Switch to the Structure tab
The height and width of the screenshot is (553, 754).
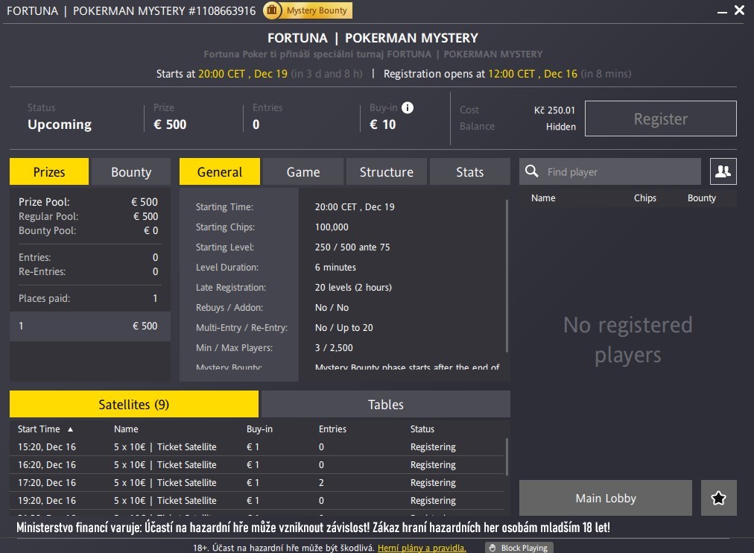pyautogui.click(x=386, y=171)
